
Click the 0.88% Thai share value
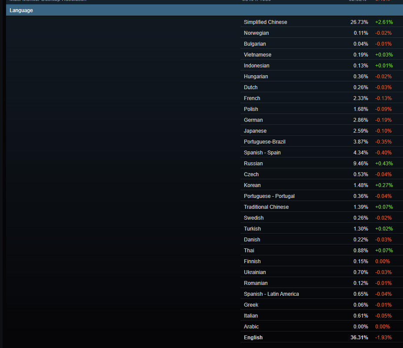[360, 251]
